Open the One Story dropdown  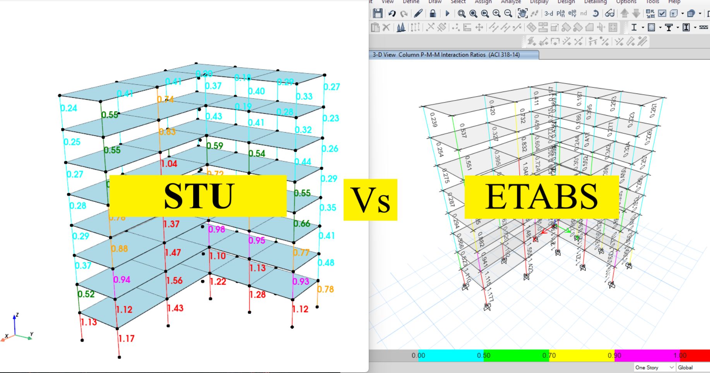(654, 368)
